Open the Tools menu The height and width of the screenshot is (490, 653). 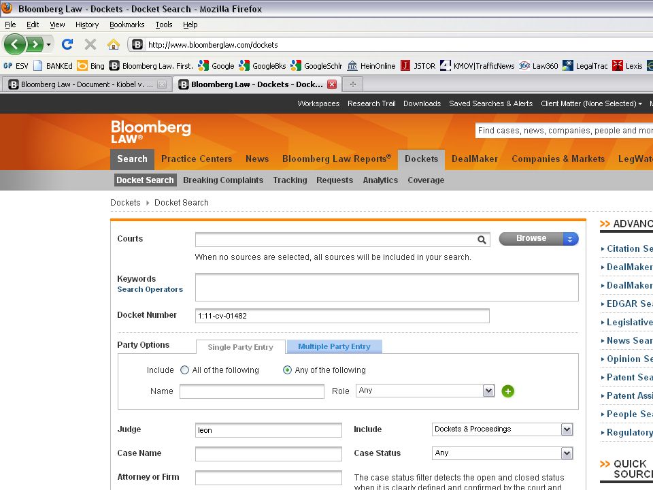(164, 24)
